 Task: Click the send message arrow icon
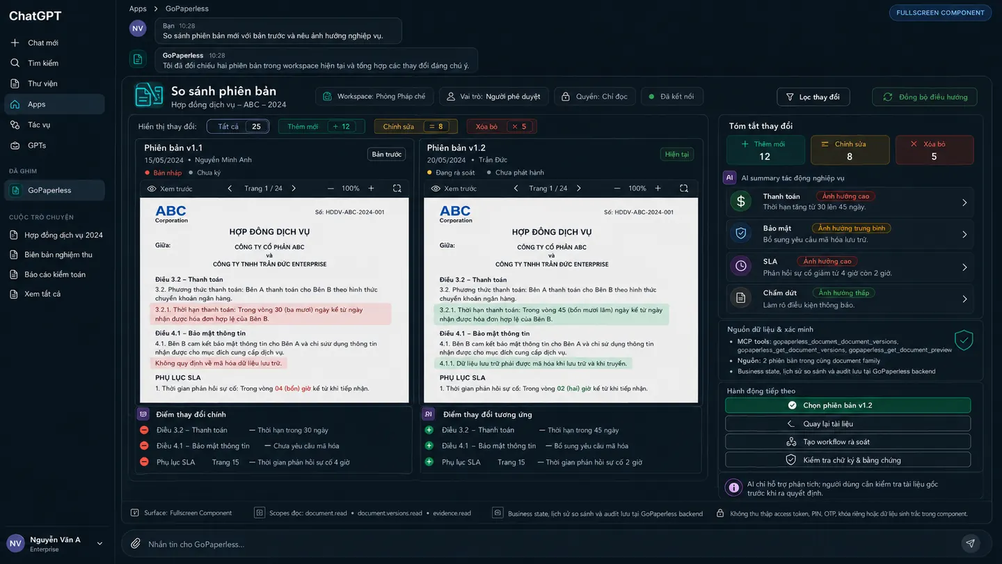(971, 543)
